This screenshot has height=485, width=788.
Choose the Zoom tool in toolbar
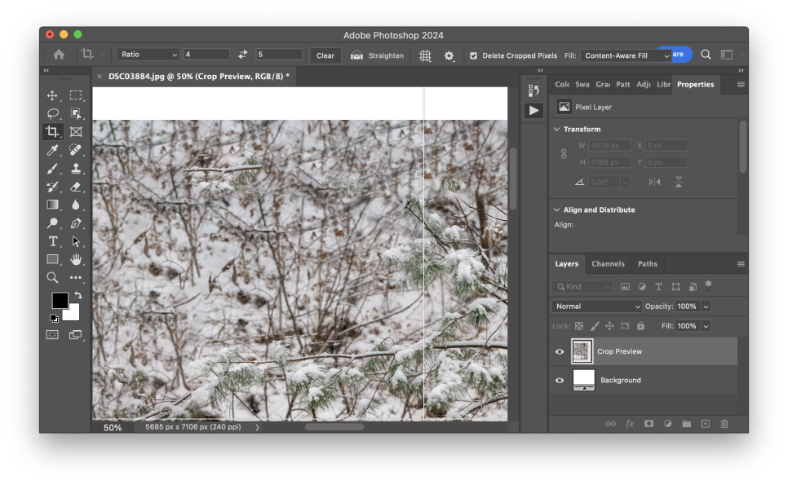52,277
